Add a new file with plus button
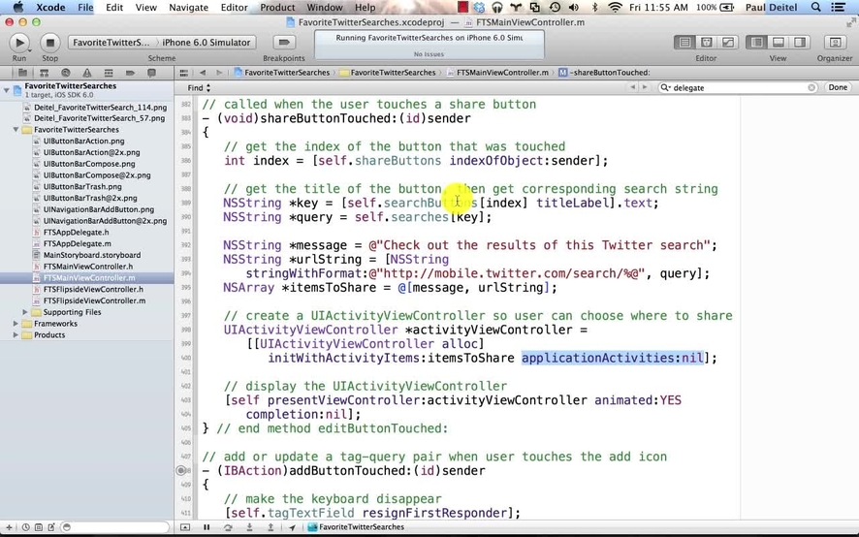Screen dimensions: 859x537 [9, 527]
